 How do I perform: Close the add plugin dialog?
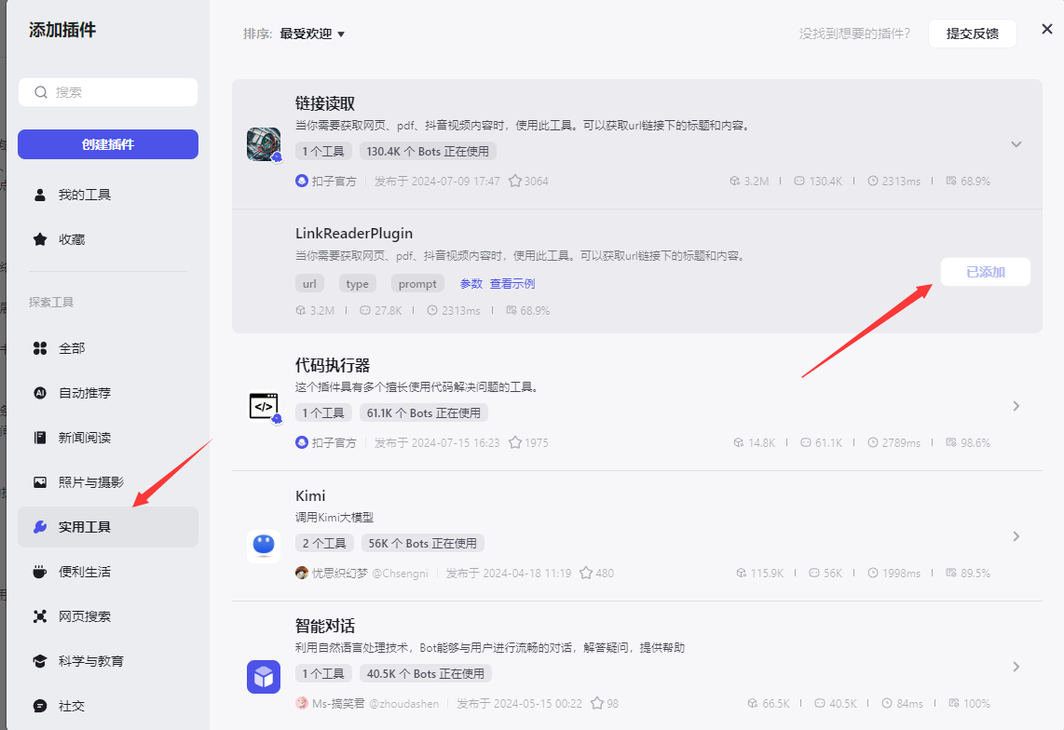1047,29
